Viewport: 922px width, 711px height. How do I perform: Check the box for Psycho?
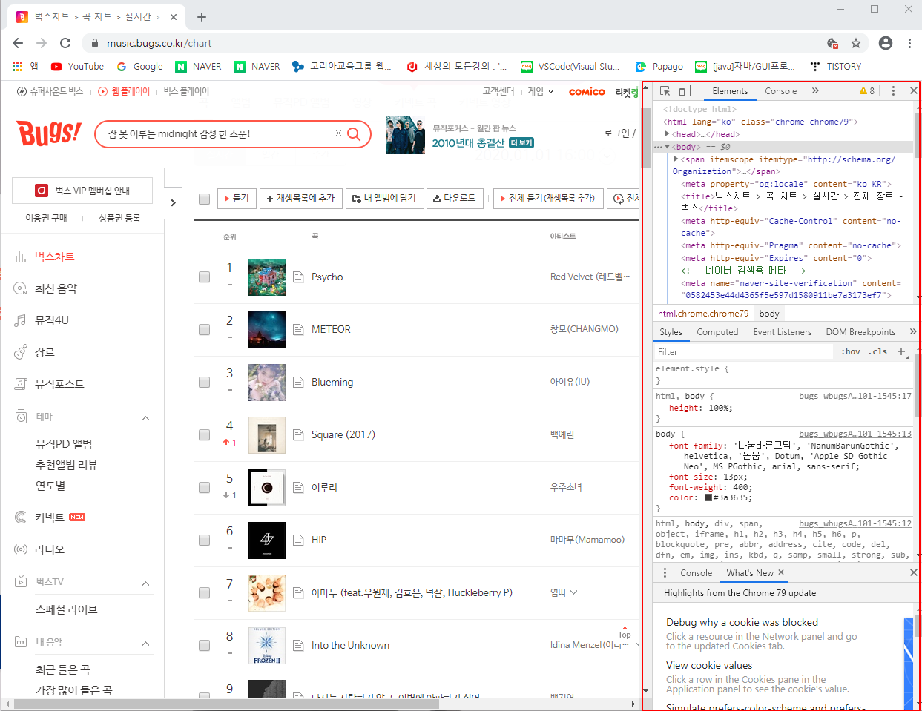click(x=204, y=277)
